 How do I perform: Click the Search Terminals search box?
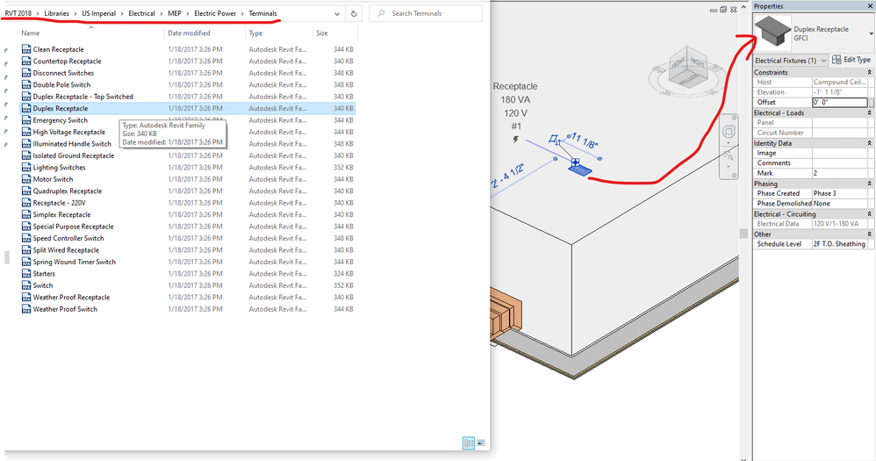(426, 13)
